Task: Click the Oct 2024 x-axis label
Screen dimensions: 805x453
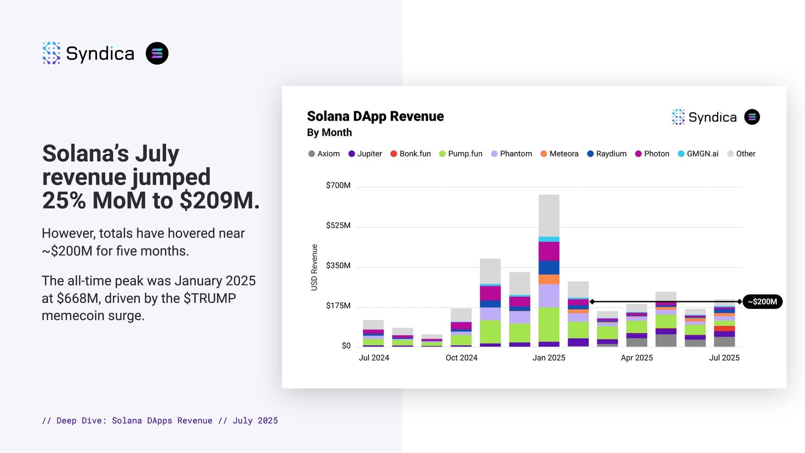Action: pyautogui.click(x=461, y=358)
